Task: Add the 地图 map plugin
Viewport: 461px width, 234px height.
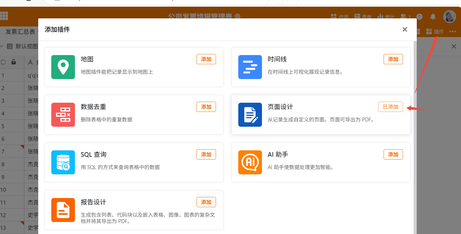Action: tap(206, 59)
